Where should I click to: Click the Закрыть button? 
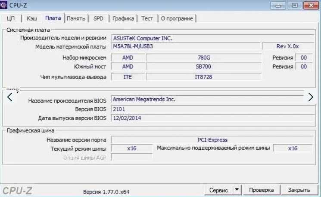click(x=299, y=190)
